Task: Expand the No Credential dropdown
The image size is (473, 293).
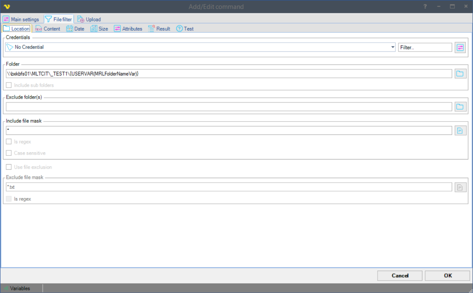Action: (x=393, y=47)
